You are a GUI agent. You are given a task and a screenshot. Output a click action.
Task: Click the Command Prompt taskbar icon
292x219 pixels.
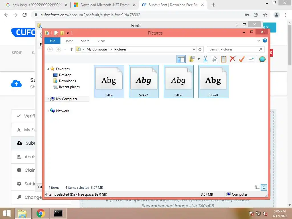point(58,213)
